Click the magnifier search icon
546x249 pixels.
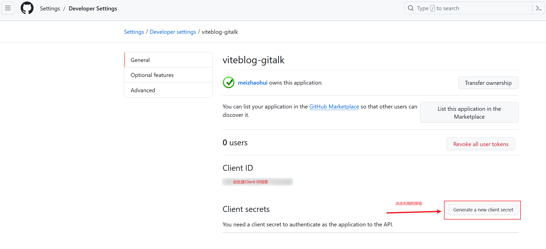click(411, 8)
